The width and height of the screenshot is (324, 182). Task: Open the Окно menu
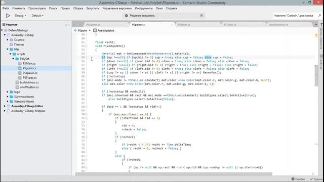click(159, 8)
